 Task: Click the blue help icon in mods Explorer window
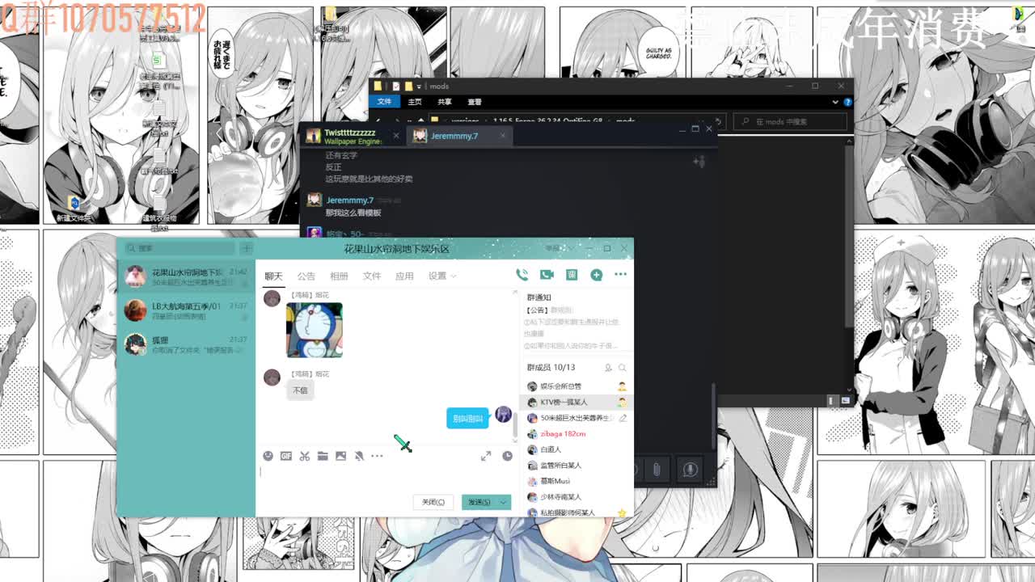point(847,102)
